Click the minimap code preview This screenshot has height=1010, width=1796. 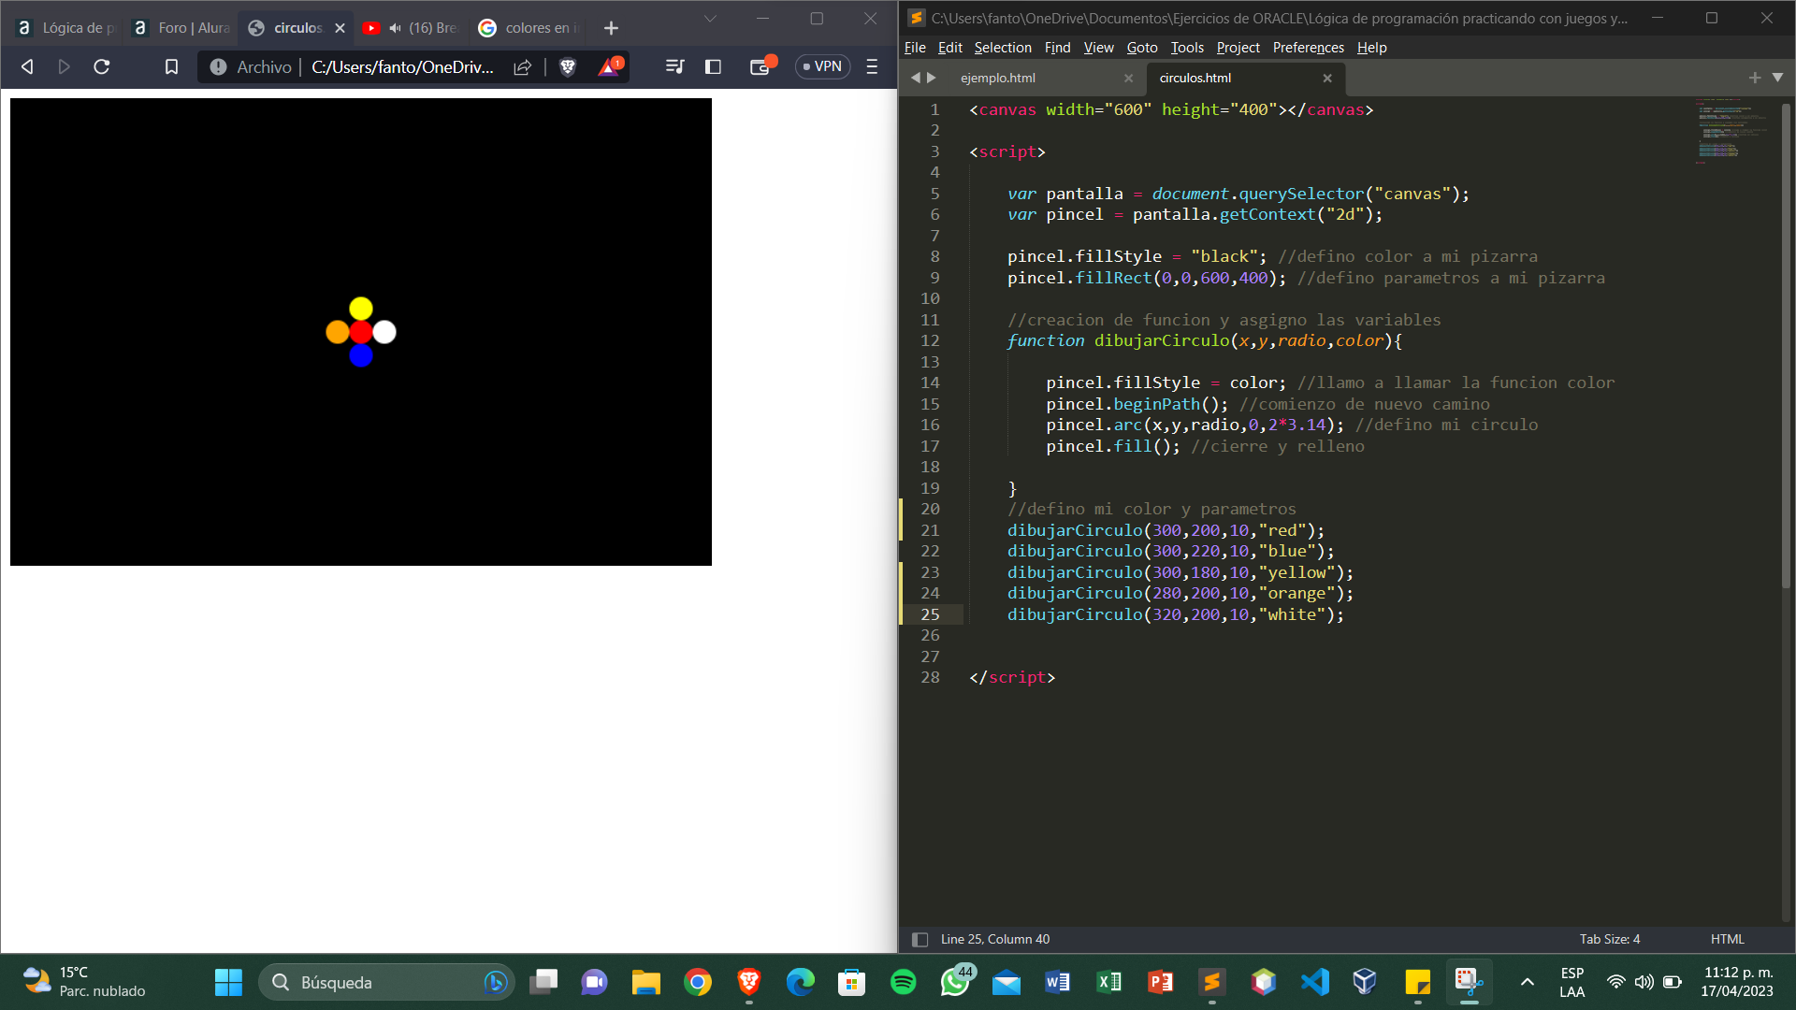point(1730,131)
